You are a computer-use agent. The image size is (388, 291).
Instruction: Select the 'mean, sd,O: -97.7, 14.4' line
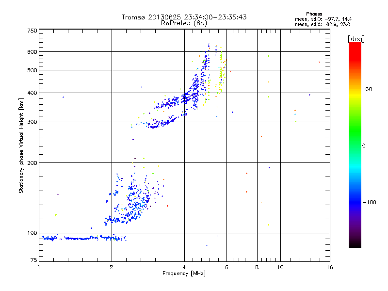[323, 19]
